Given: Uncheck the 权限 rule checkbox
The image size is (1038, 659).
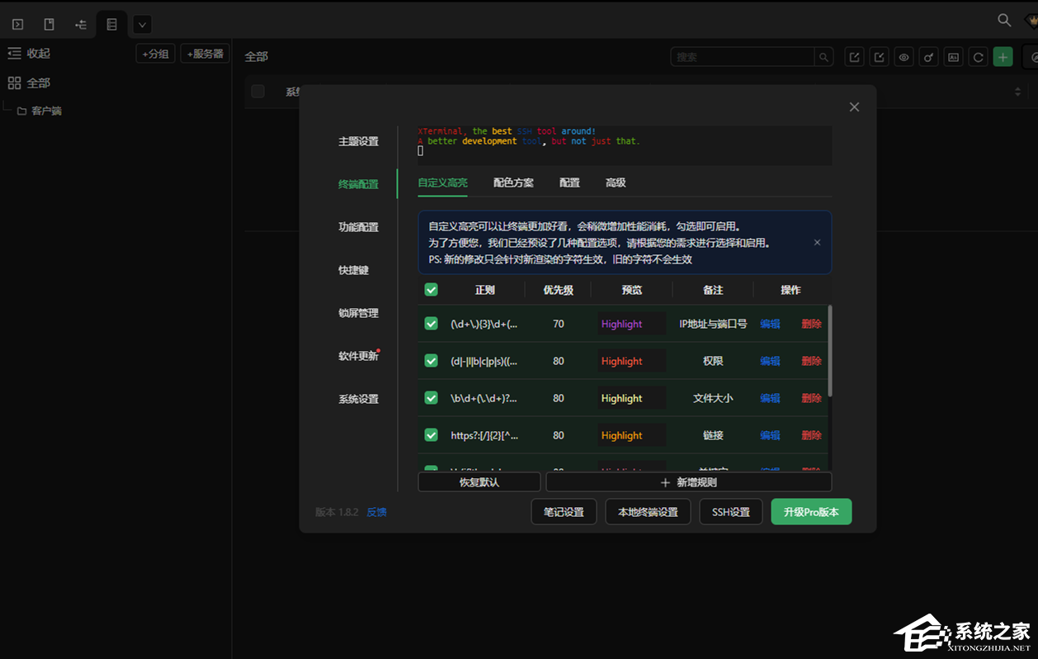Looking at the screenshot, I should click(x=431, y=360).
